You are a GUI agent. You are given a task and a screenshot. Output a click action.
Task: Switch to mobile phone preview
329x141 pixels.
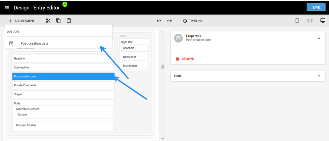(297, 21)
